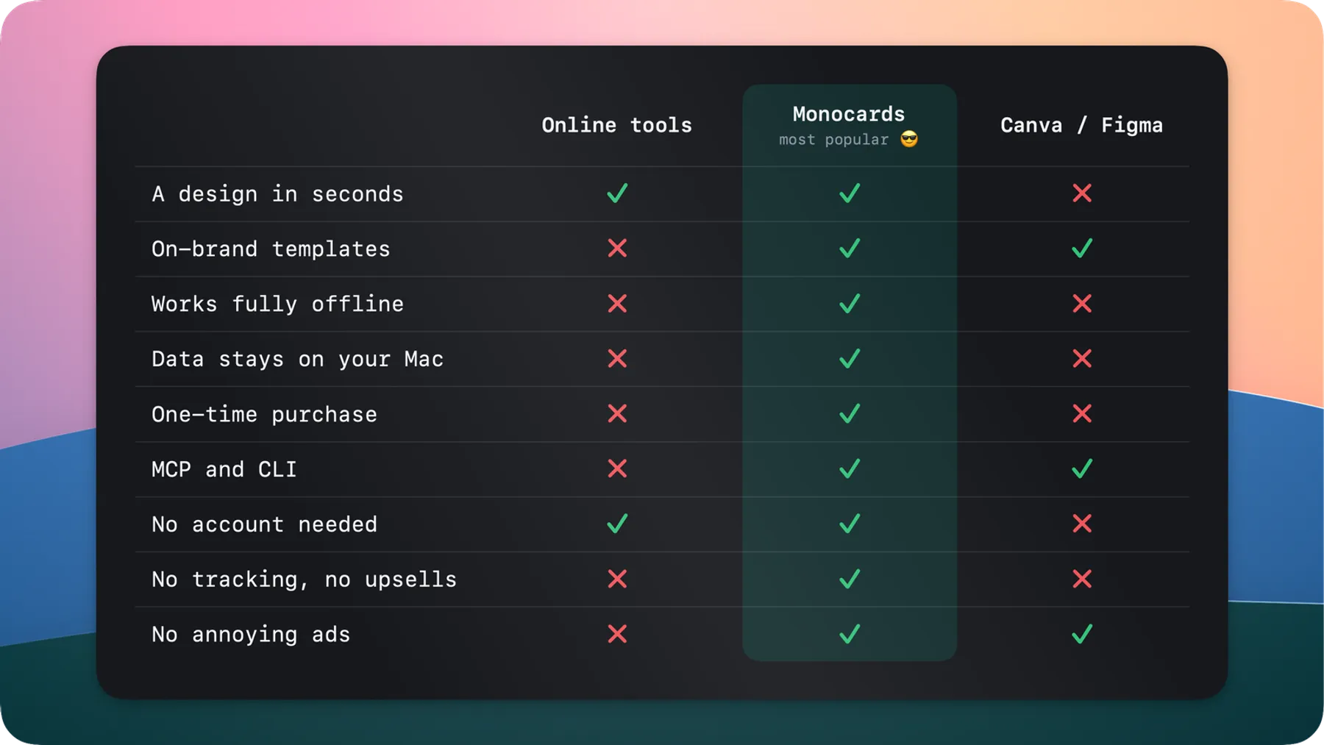Click the Canva / Figma column header

coord(1081,125)
